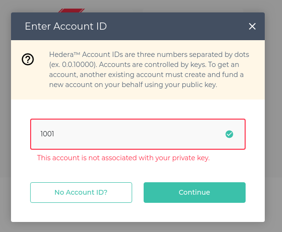Click the No Account ID? button

(81, 192)
